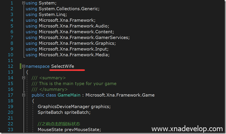Screen dimensions: 226x134
Task: Collapse the summary comment block at line 14
Action: click(24, 78)
